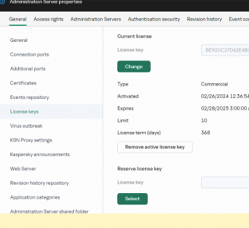
Task: Click the current License key field
Action: click(x=225, y=50)
